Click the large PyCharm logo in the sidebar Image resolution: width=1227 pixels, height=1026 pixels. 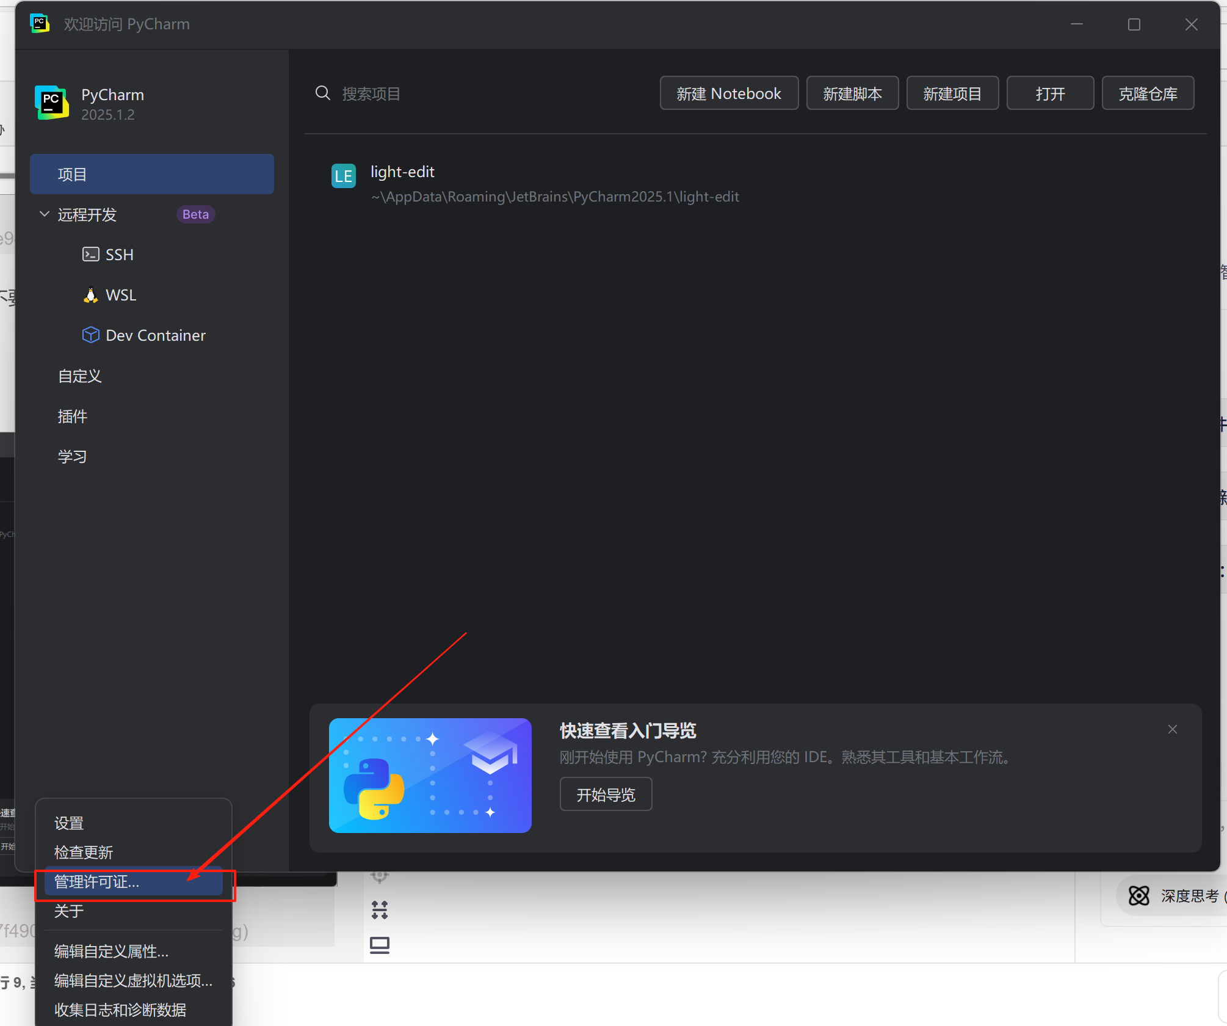(x=52, y=103)
